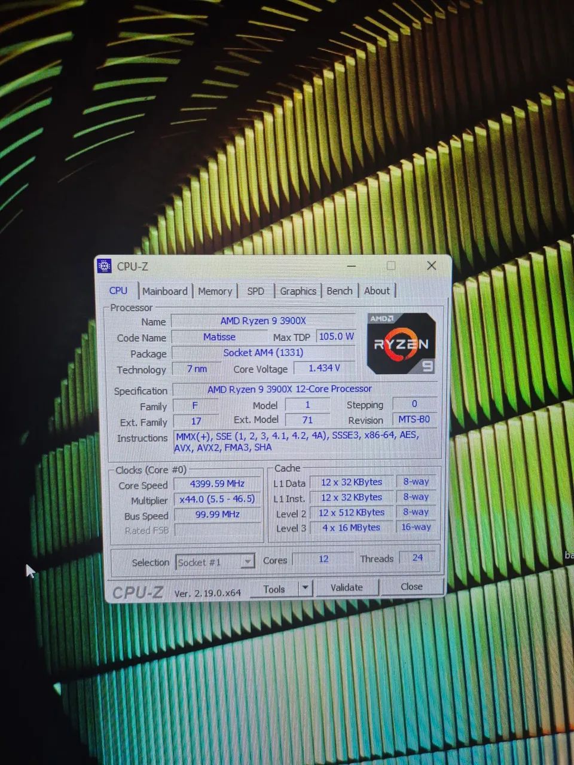Click the Revision value MTS-B0
Screen dimensions: 574x765
point(414,419)
